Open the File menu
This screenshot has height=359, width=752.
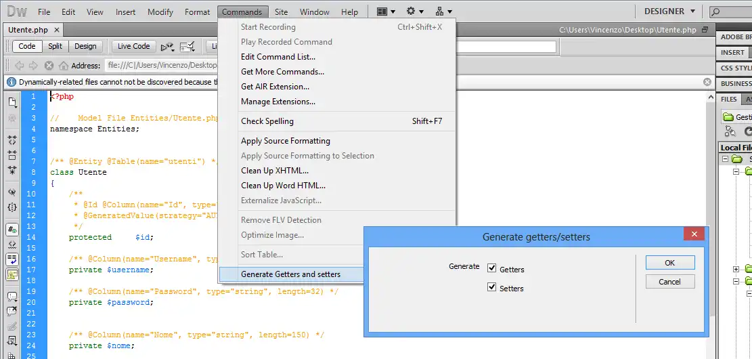[43, 12]
